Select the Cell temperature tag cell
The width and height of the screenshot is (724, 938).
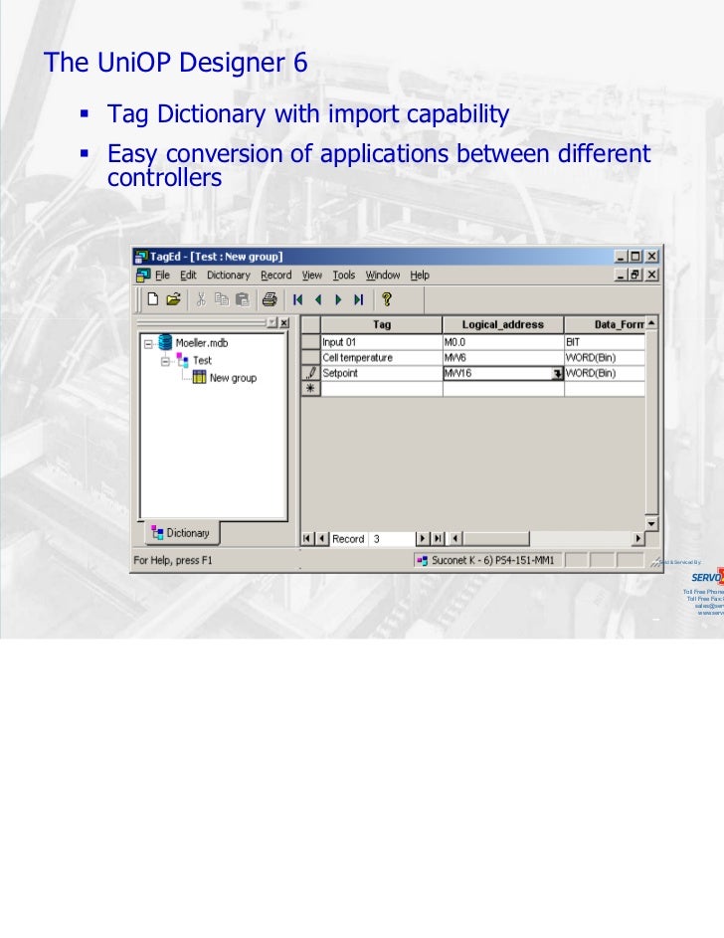[x=382, y=358]
